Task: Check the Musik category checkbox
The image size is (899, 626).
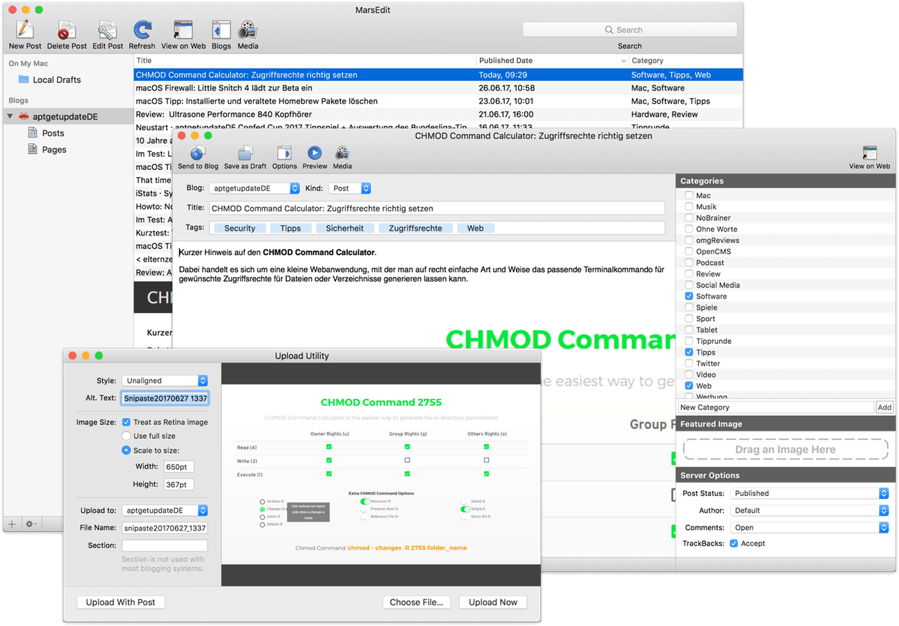Action: click(x=689, y=207)
